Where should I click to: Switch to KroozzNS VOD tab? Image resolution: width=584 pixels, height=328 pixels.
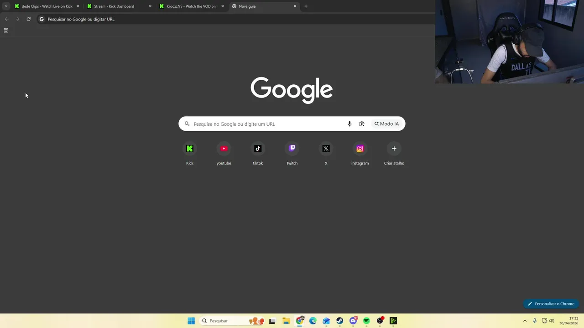(x=192, y=6)
